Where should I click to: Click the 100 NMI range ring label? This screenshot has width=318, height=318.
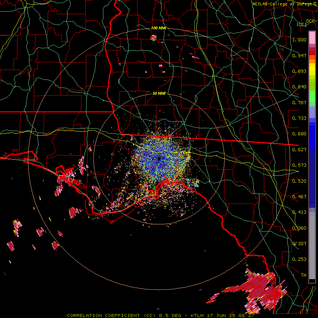[159, 28]
